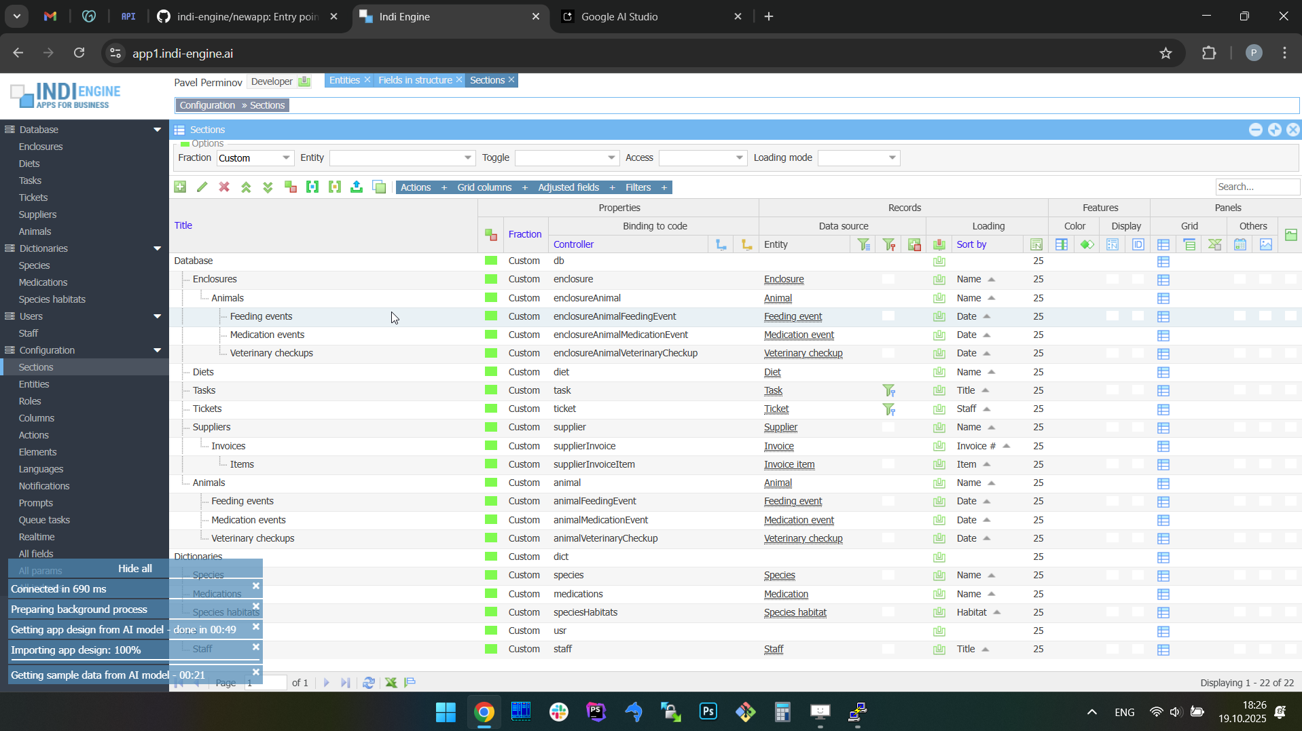This screenshot has width=1302, height=731.
Task: Toggle the filter checkbox in Diets row
Action: tap(888, 372)
